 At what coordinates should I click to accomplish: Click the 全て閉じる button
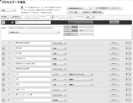[16, 17]
